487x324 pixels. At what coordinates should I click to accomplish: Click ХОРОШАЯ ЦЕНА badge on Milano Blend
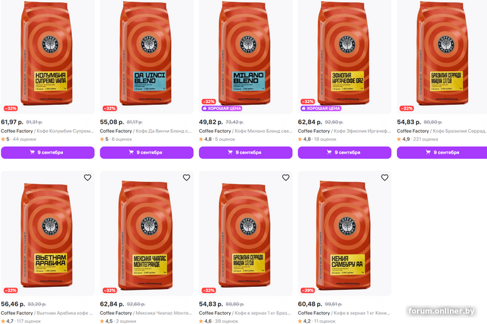point(222,108)
